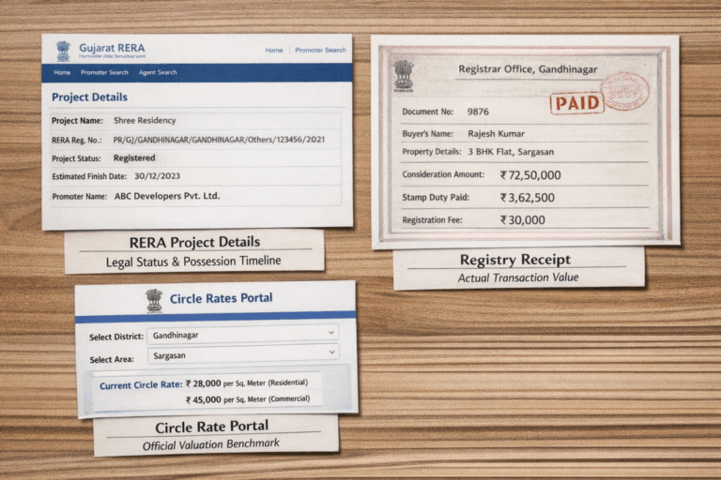Click the Gujarat RERA emblem logo

pyautogui.click(x=63, y=50)
